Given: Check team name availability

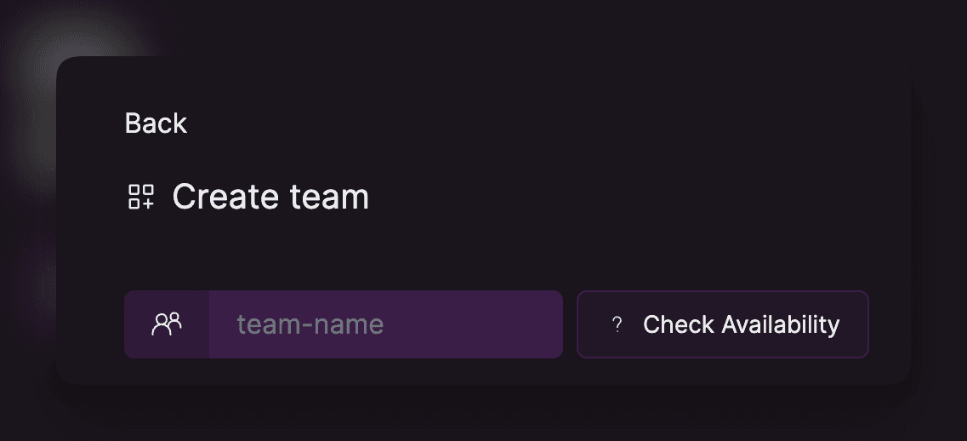Looking at the screenshot, I should point(723,324).
